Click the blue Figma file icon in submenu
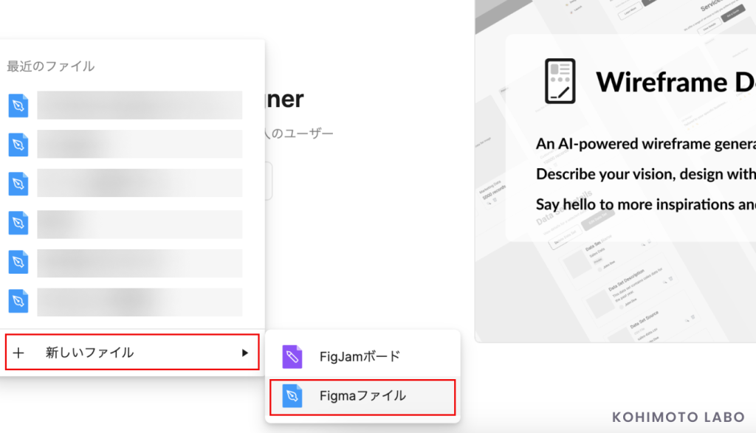 tap(292, 396)
